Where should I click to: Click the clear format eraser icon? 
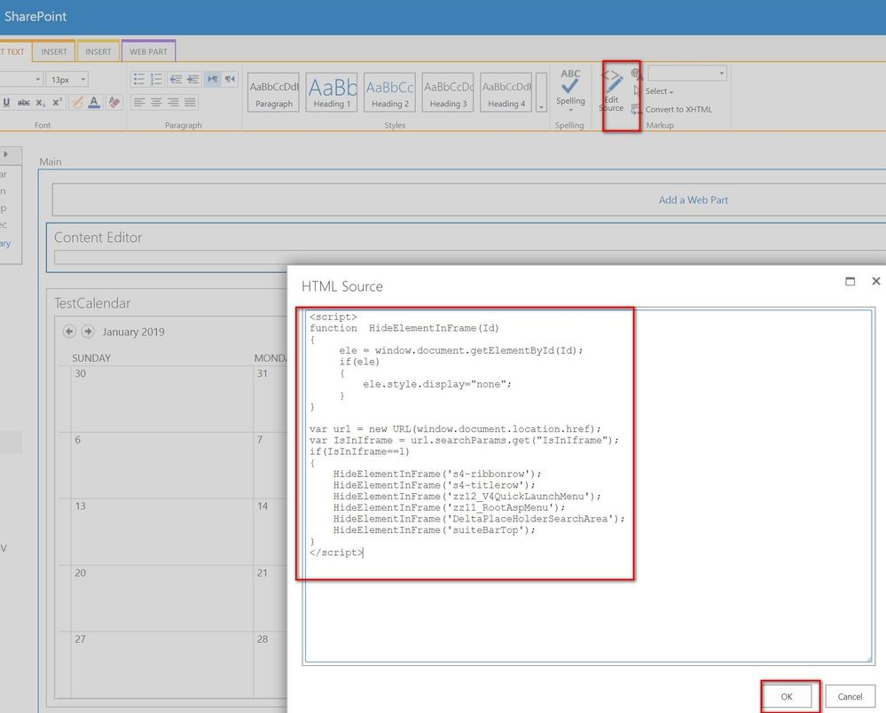(x=114, y=102)
